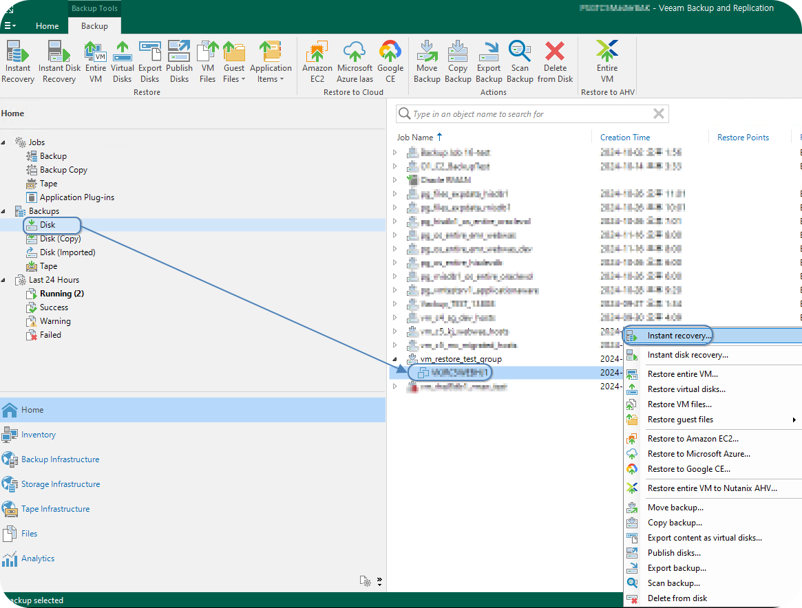Viewport: 802px width, 608px height.
Task: Click the Google CE restore icon
Action: [x=390, y=62]
